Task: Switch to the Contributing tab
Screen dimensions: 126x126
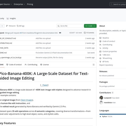Action: point(31,65)
